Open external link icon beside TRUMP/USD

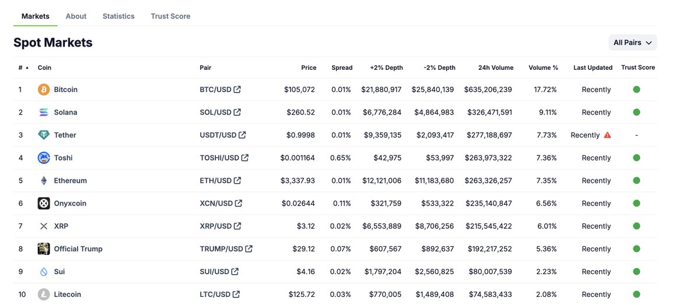[249, 249]
